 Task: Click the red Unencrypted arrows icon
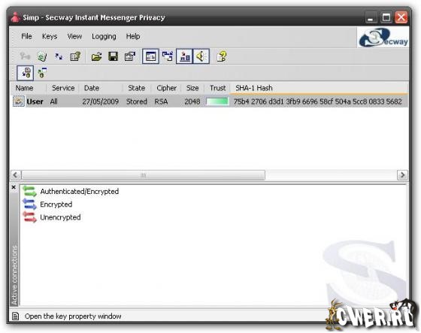pos(29,217)
